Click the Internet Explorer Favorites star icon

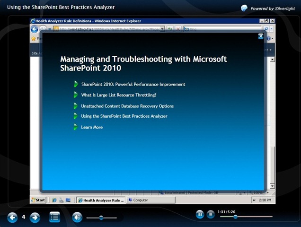coord(34,39)
